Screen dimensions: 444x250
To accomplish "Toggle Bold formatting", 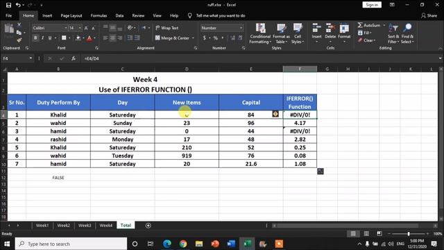I will pos(35,37).
